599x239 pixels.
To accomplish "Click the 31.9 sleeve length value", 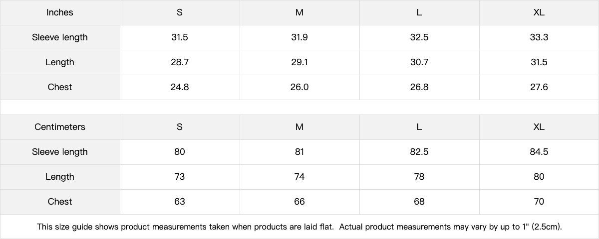I will (299, 37).
